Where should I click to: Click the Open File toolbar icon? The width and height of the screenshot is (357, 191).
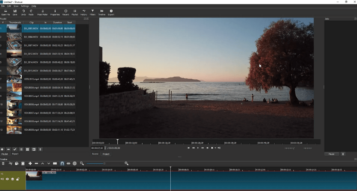5,12
